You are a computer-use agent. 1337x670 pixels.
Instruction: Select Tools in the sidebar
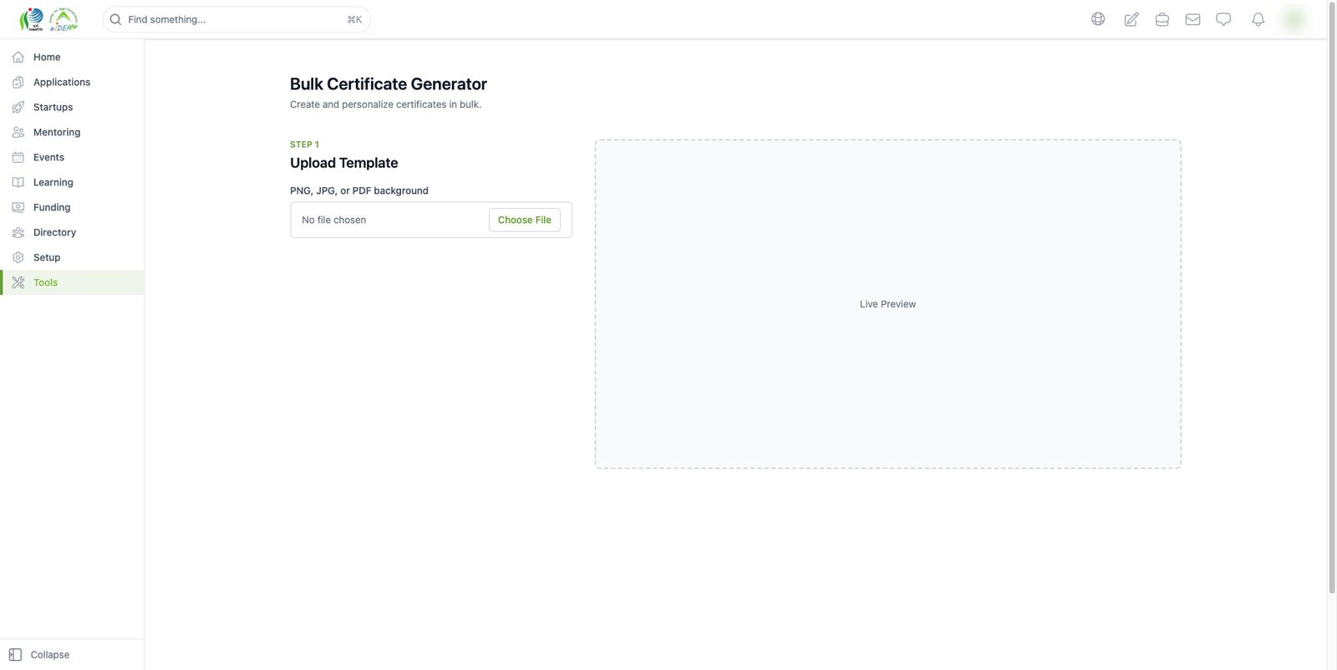(x=72, y=282)
